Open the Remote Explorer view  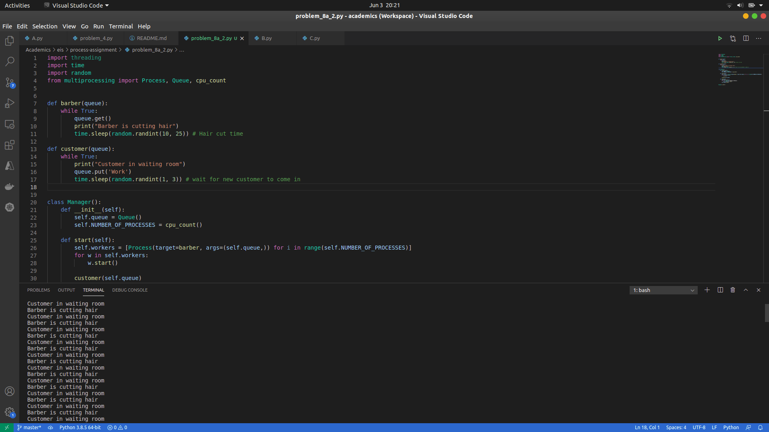coord(10,124)
